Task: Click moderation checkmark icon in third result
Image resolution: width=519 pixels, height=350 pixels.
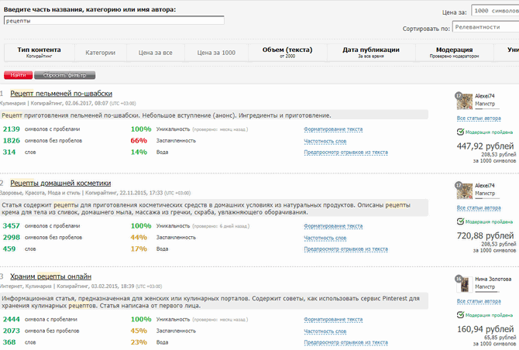Action: tap(460, 314)
